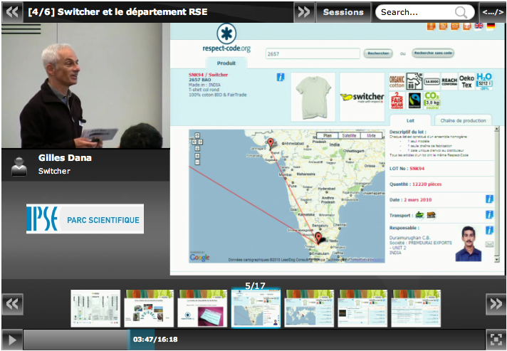This screenshot has height=351, width=507.
Task: Go to previous slide thumbnails with left arrow
Action: click(x=12, y=304)
